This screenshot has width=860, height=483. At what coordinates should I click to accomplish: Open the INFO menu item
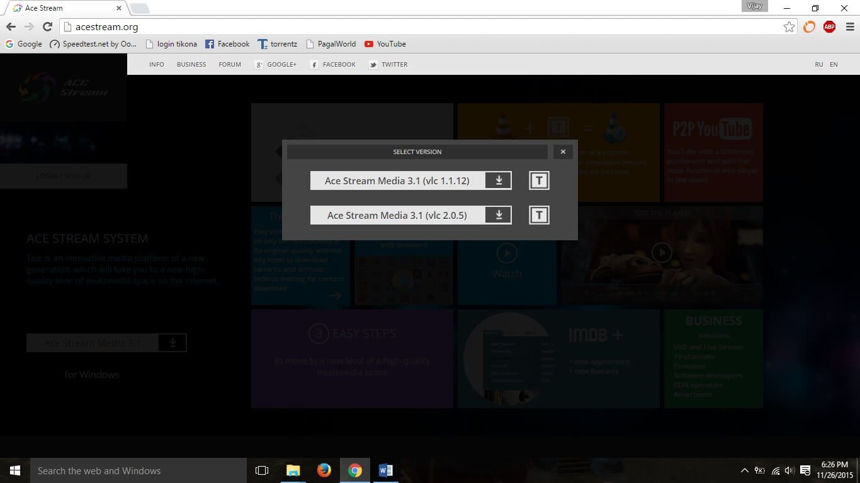pyautogui.click(x=157, y=64)
